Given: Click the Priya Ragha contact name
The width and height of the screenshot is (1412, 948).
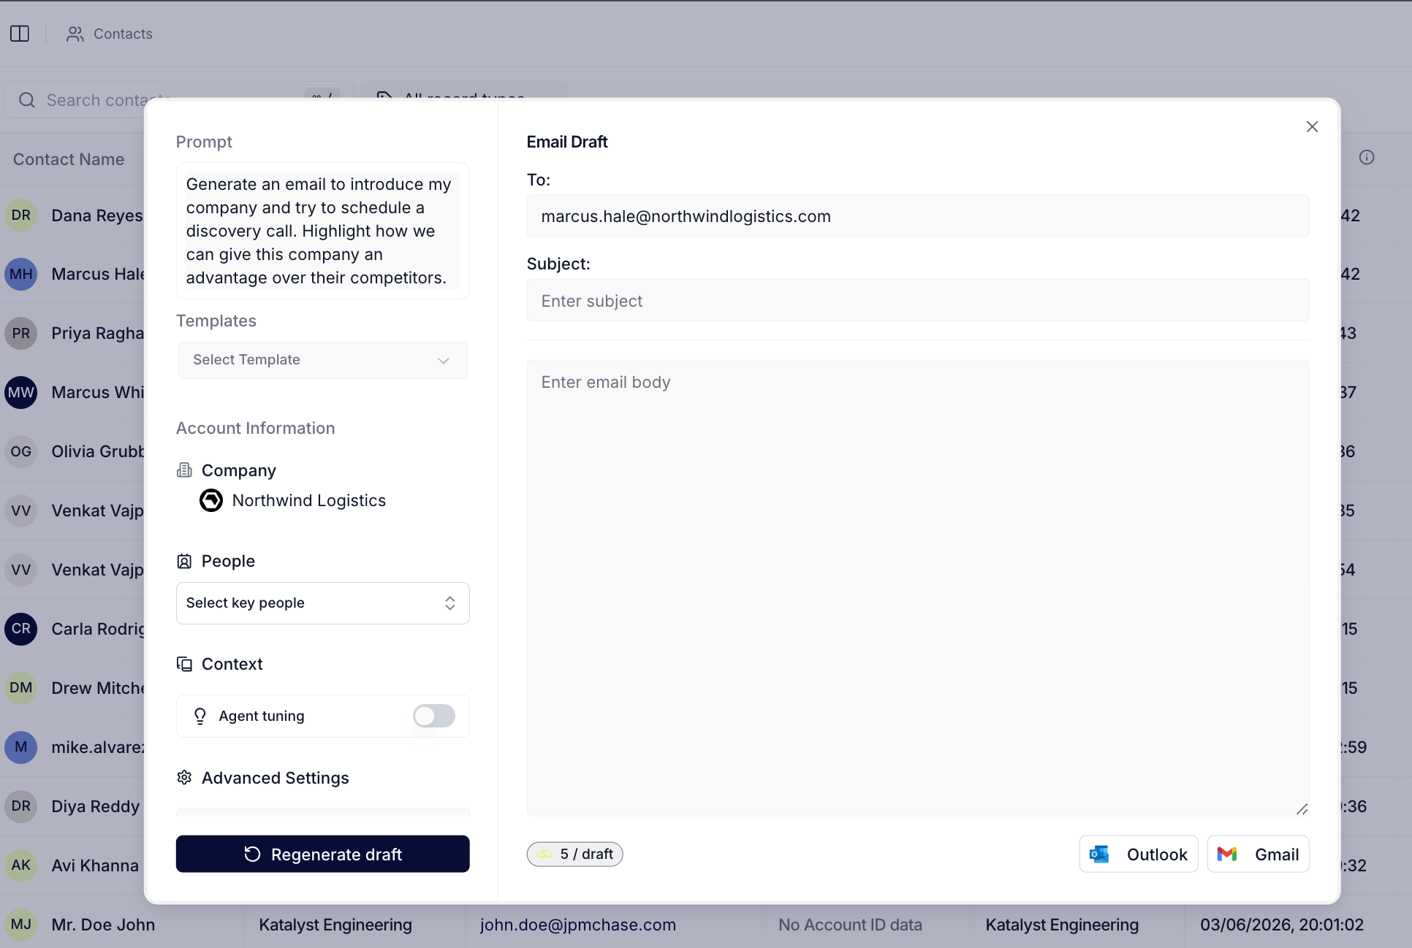Looking at the screenshot, I should tap(98, 333).
